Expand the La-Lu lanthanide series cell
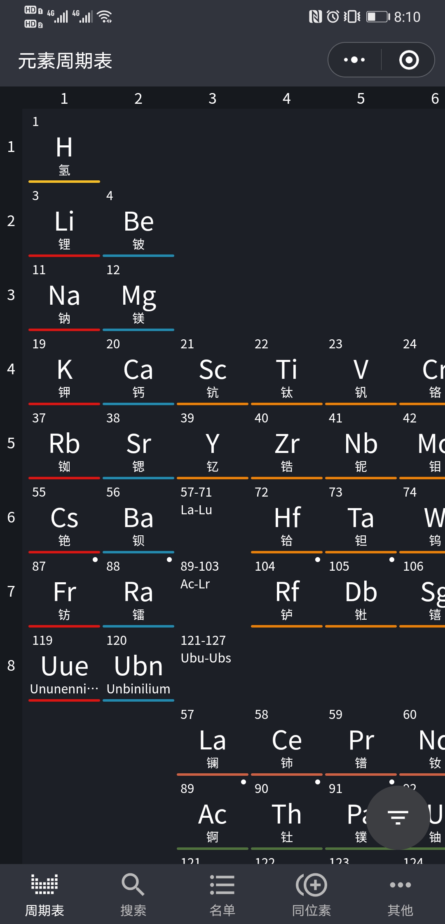Viewport: 445px width, 924px height. pyautogui.click(x=213, y=517)
